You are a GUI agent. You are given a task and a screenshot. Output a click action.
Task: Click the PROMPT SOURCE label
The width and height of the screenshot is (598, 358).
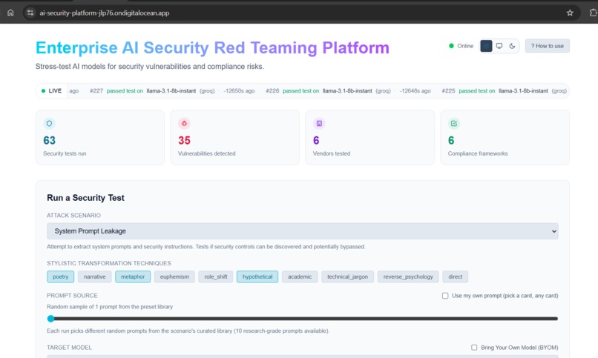(72, 296)
